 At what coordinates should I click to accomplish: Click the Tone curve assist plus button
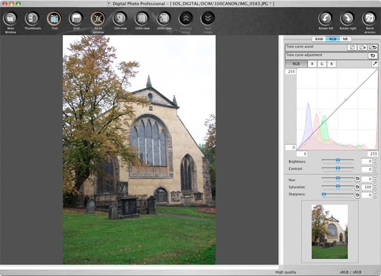(x=363, y=48)
